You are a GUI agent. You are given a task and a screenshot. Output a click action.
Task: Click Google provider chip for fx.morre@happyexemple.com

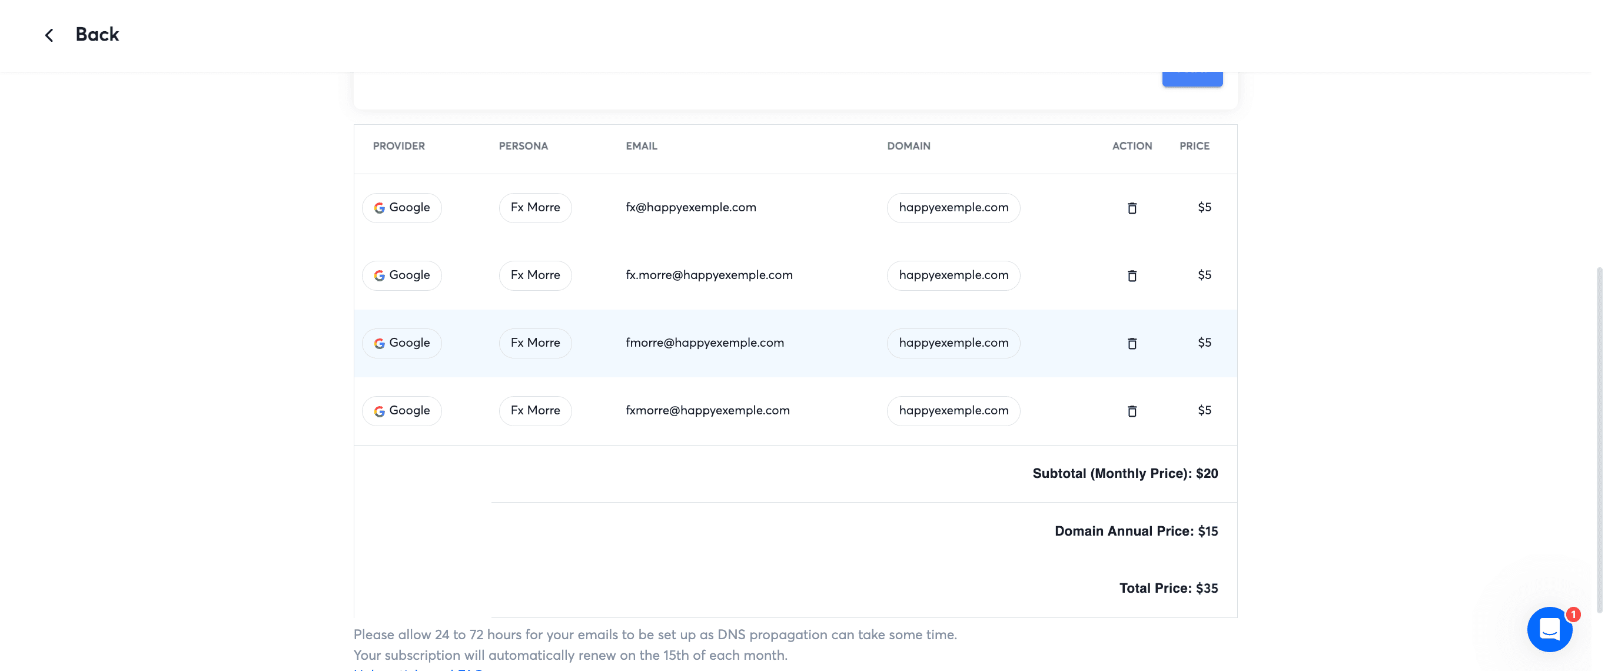point(401,275)
